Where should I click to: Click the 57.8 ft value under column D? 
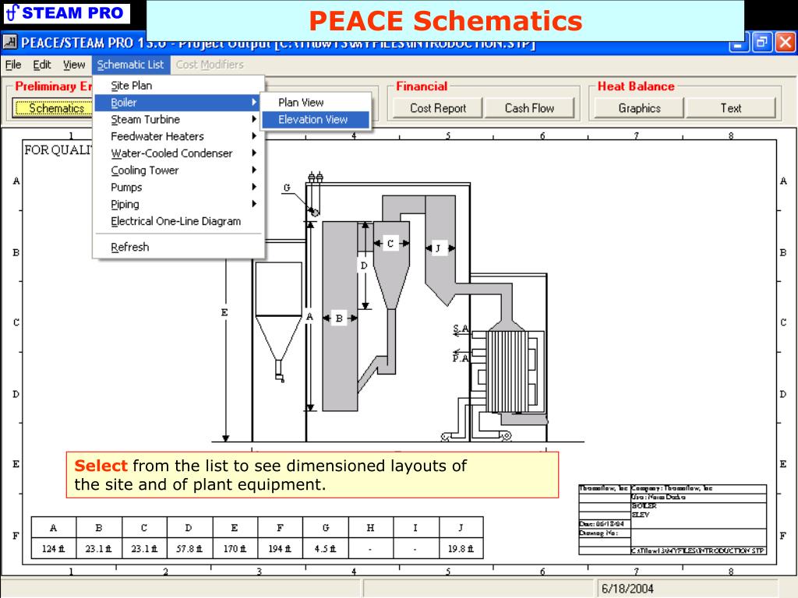(189, 549)
